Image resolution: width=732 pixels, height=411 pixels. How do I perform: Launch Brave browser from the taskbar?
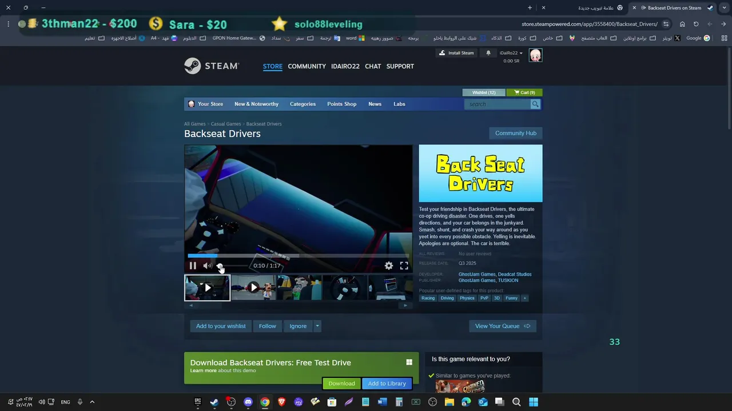[x=281, y=402]
